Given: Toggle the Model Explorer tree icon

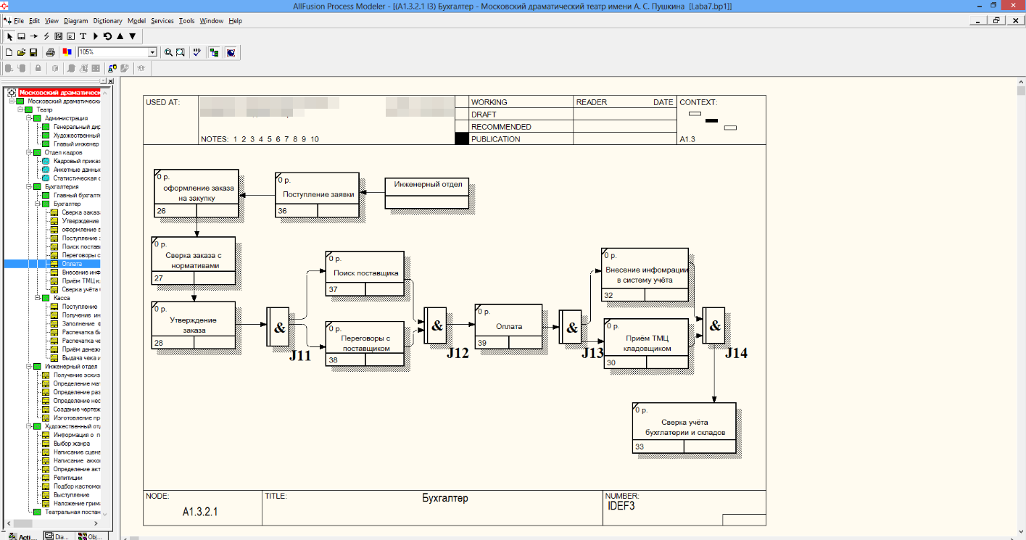Looking at the screenshot, I should tap(214, 52).
